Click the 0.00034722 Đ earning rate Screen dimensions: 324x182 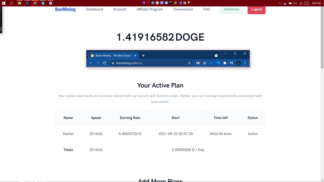[x=130, y=134]
